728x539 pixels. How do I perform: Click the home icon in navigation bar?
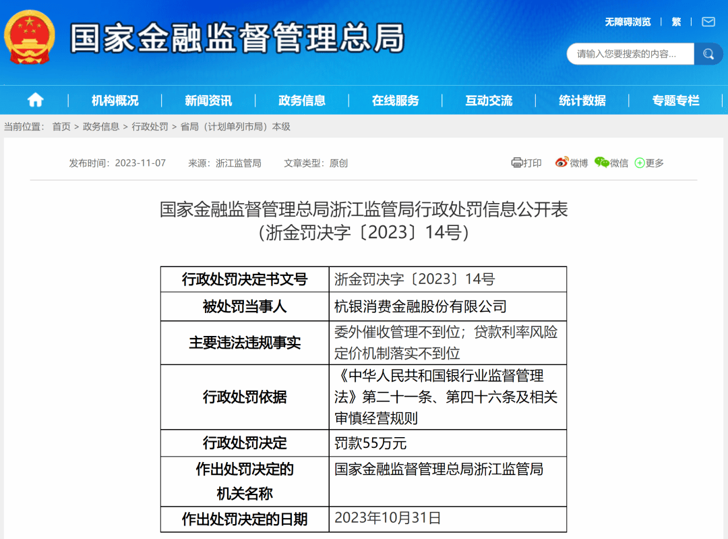coord(35,100)
